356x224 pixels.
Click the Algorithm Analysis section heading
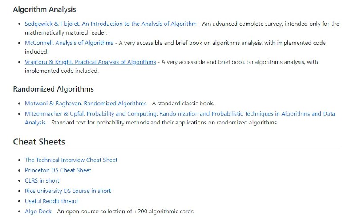(x=44, y=9)
